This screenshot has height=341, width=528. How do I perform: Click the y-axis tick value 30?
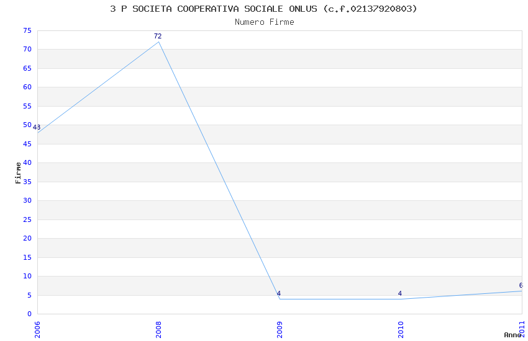pos(27,200)
